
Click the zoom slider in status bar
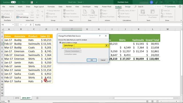(x=169, y=101)
